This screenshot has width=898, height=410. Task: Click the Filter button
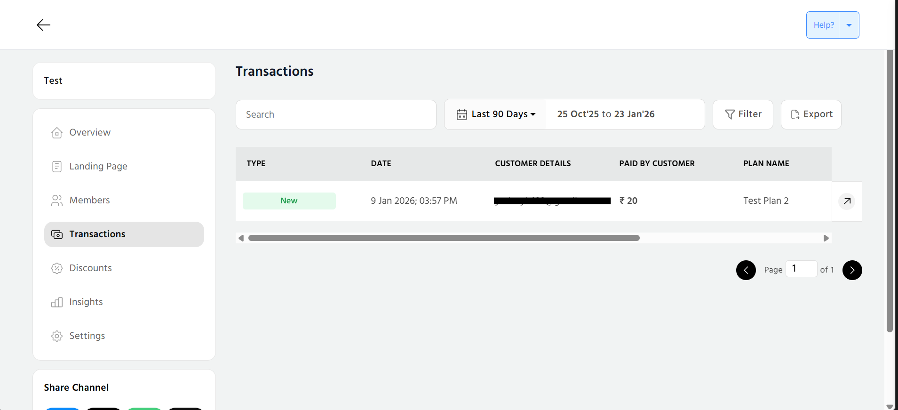tap(743, 114)
